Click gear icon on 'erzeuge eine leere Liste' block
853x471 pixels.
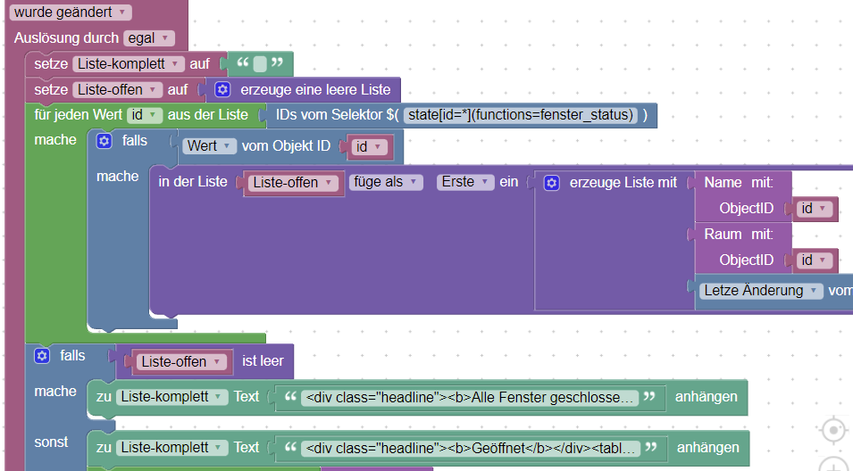222,89
